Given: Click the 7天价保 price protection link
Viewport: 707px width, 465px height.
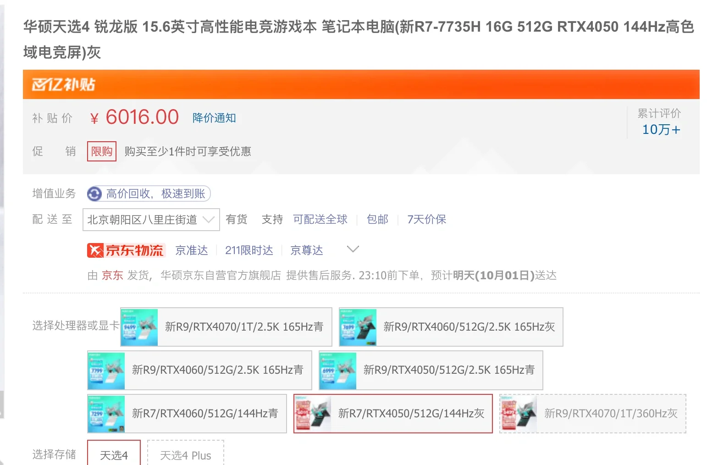Looking at the screenshot, I should (x=426, y=220).
